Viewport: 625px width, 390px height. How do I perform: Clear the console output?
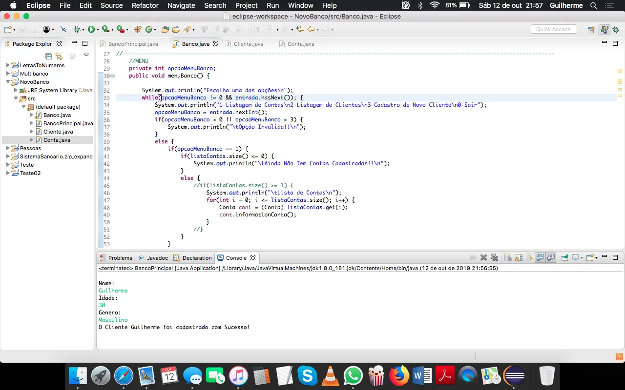click(x=508, y=258)
